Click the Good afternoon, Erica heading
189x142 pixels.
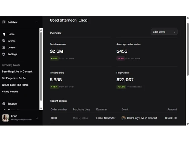pos(68,20)
